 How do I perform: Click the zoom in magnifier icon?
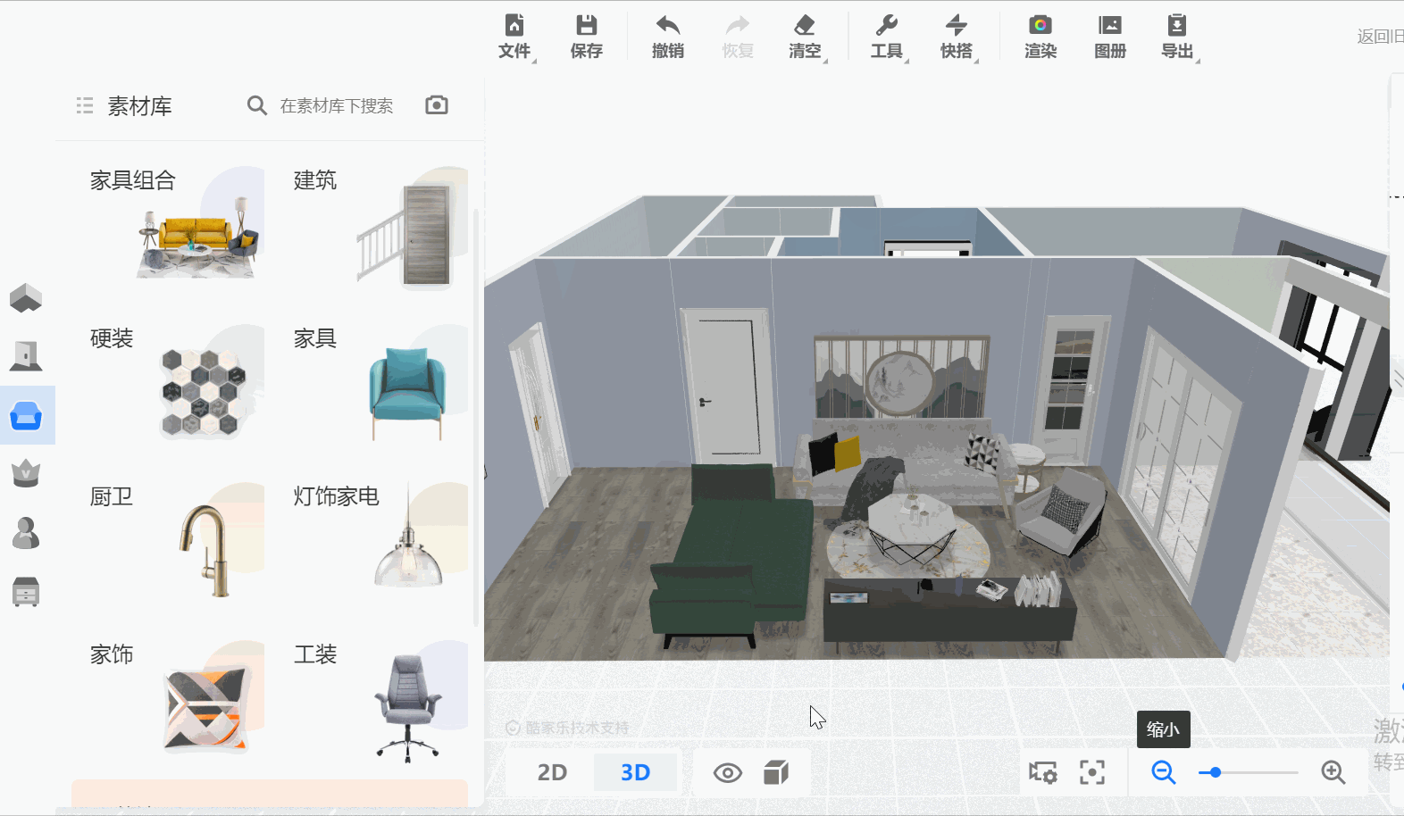(x=1333, y=772)
